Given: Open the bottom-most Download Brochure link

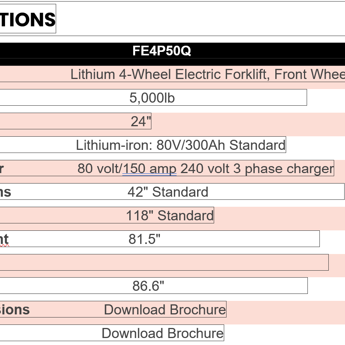Looking at the screenshot, I should (x=163, y=333).
